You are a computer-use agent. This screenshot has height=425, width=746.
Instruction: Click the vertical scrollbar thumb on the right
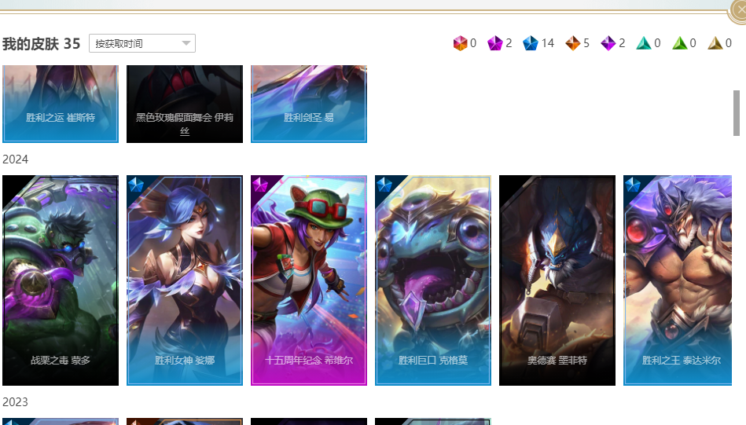point(737,113)
